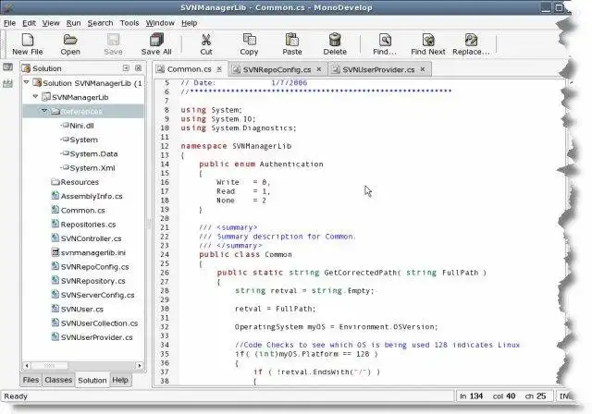This screenshot has width=592, height=414.
Task: Click the Replace toolbar icon
Action: click(x=471, y=40)
